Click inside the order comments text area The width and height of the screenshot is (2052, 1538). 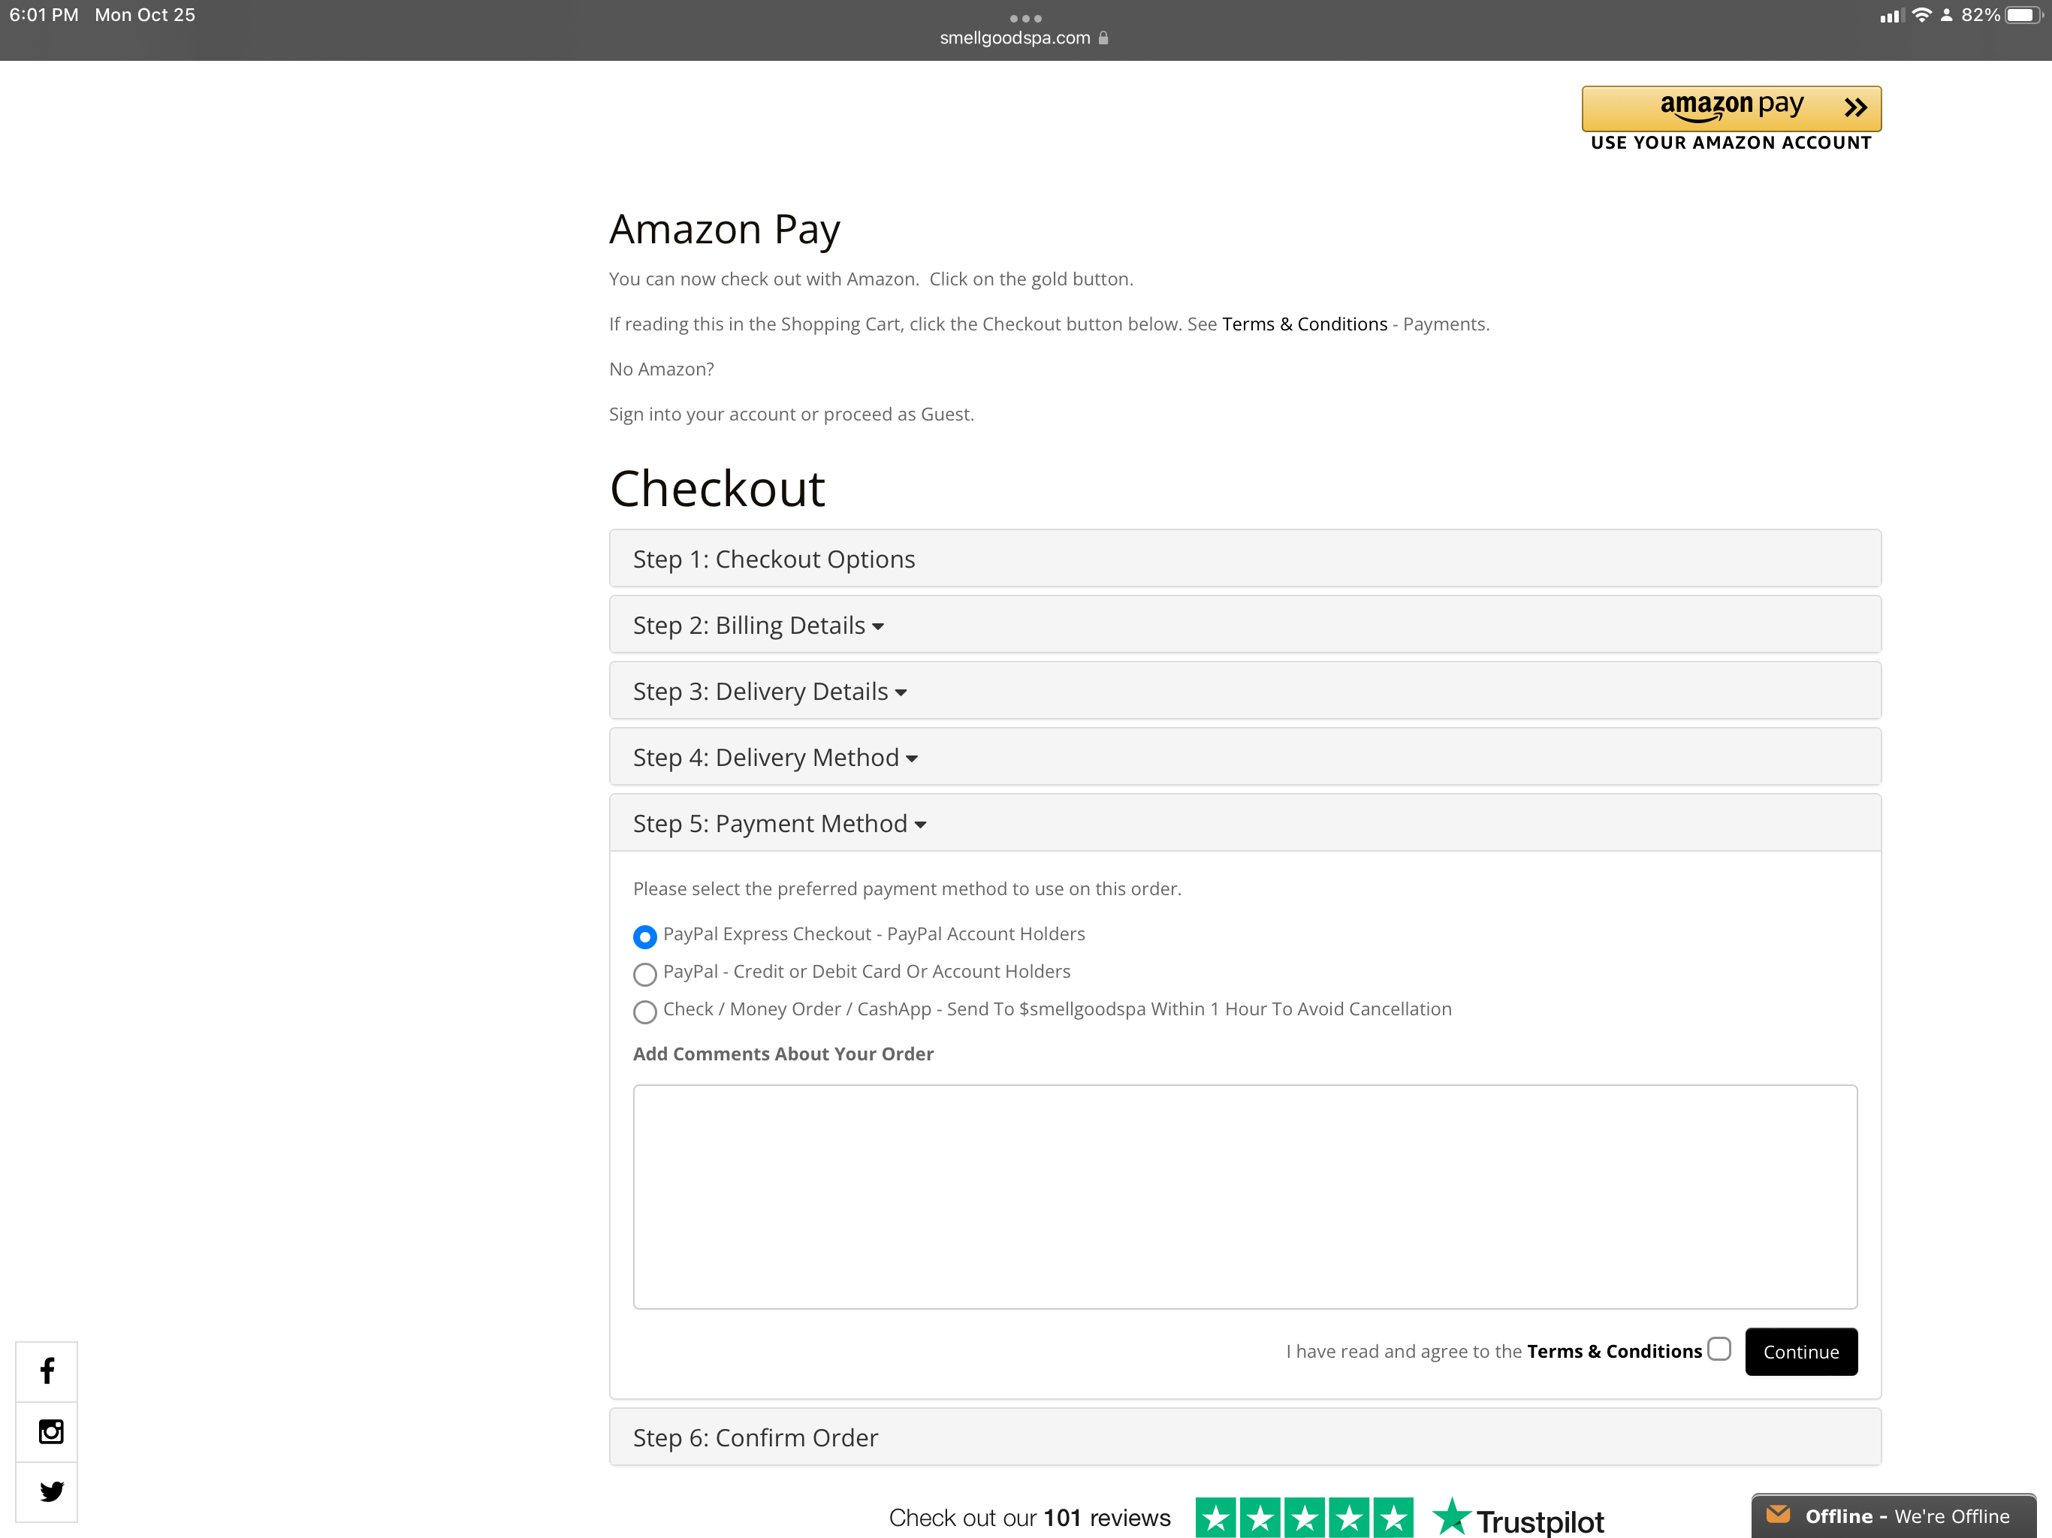pyautogui.click(x=1245, y=1196)
